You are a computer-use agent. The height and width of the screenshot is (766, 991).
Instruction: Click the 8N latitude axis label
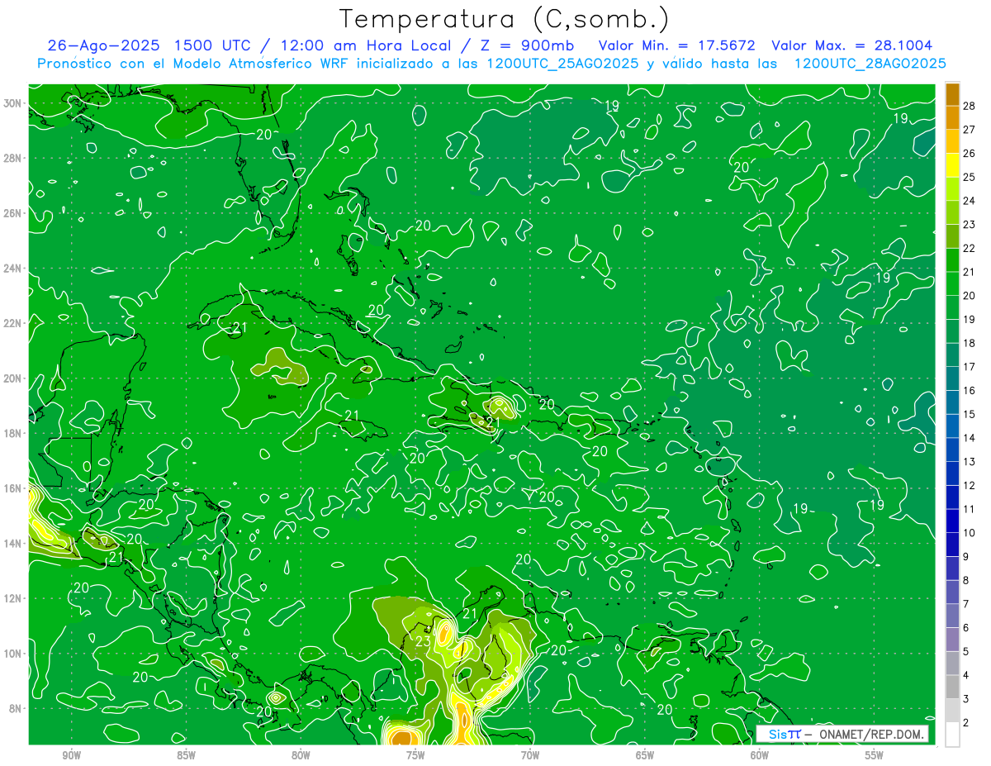tap(15, 708)
